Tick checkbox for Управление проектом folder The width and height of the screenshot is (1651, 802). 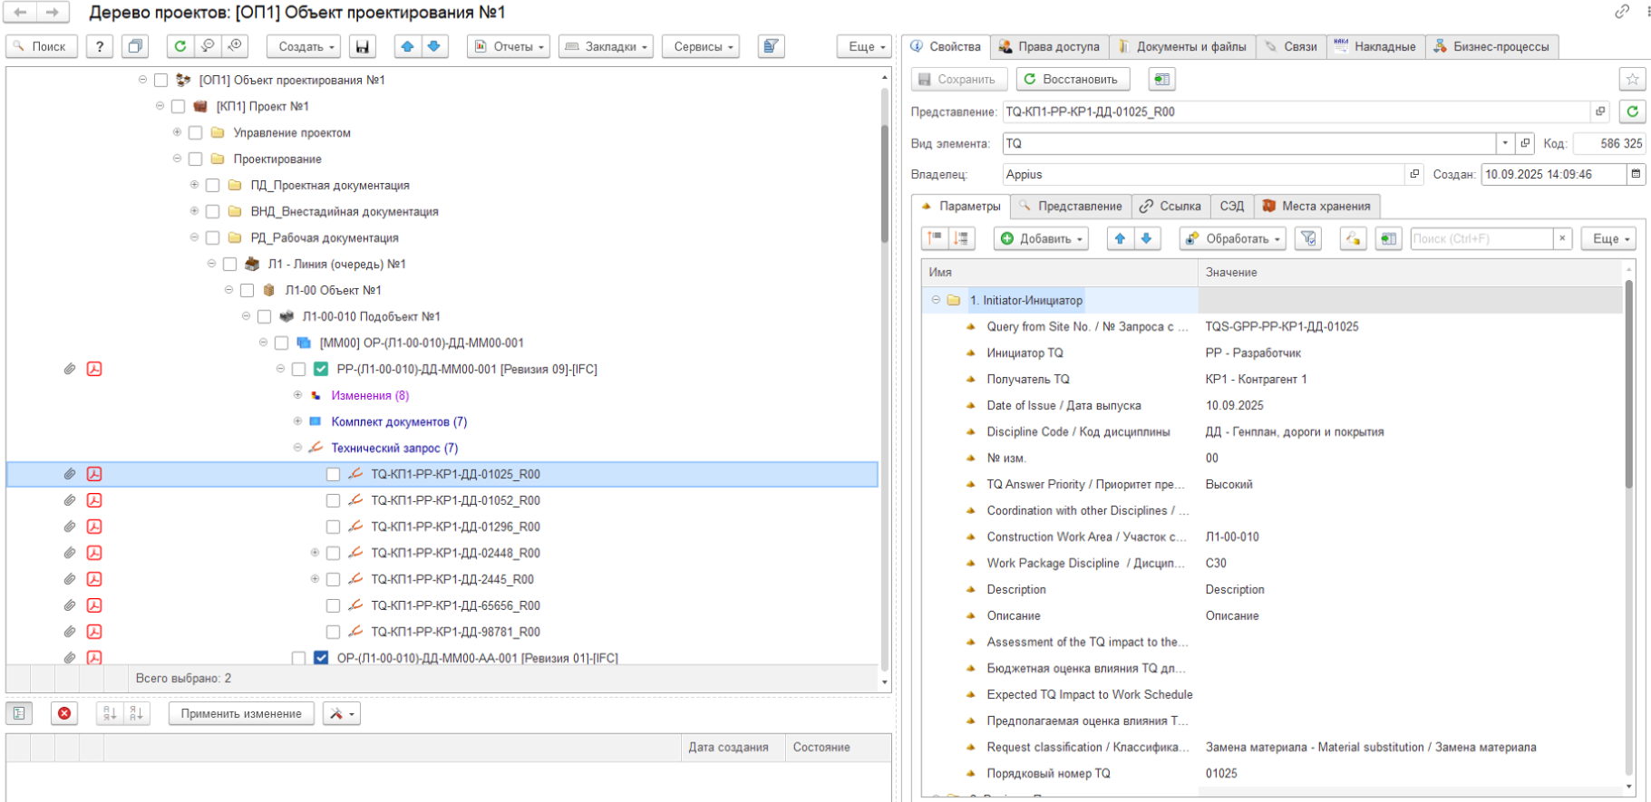click(195, 133)
